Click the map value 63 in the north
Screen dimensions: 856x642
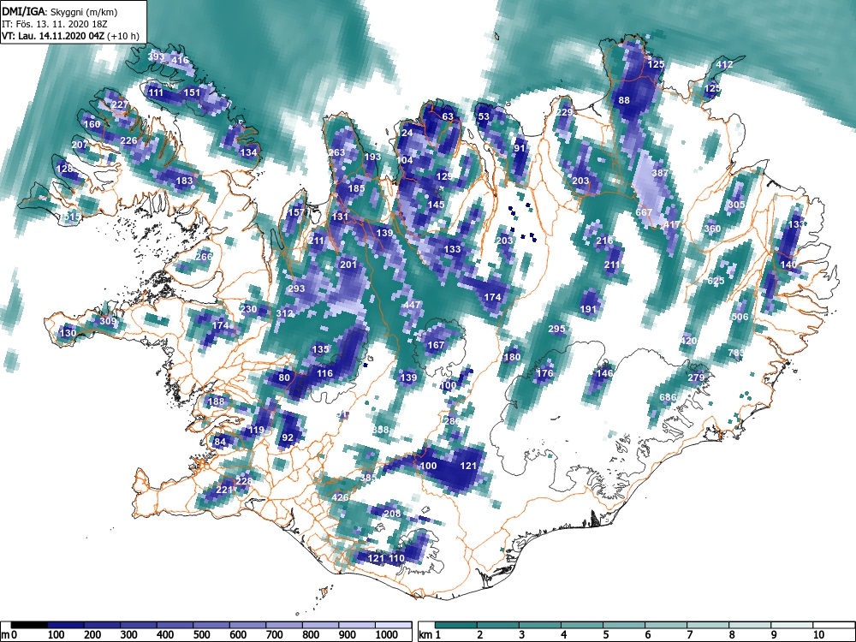tap(448, 116)
